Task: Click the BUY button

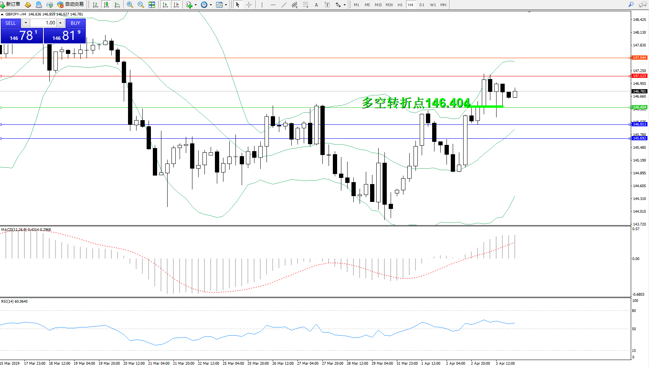Action: pyautogui.click(x=75, y=23)
